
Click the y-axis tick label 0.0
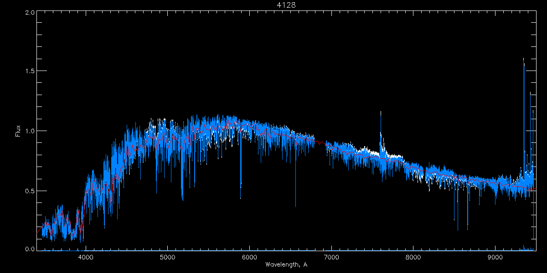click(x=29, y=249)
